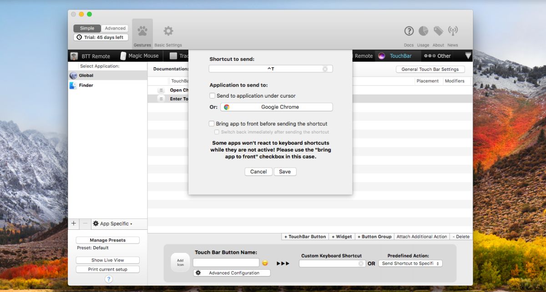This screenshot has height=292, width=546.
Task: Save the shortcut settings
Action: pyautogui.click(x=285, y=172)
